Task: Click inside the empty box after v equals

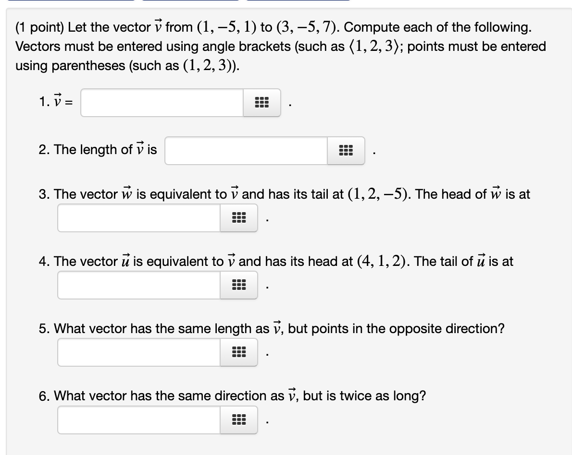Action: pos(161,102)
